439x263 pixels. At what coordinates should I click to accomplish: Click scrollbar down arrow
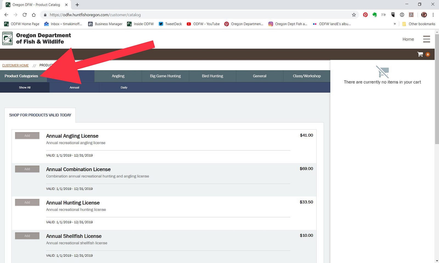(437, 261)
